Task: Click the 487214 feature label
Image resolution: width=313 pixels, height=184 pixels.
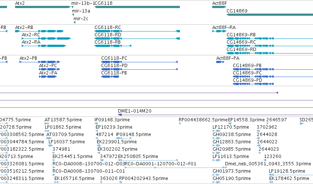Action: point(104,135)
